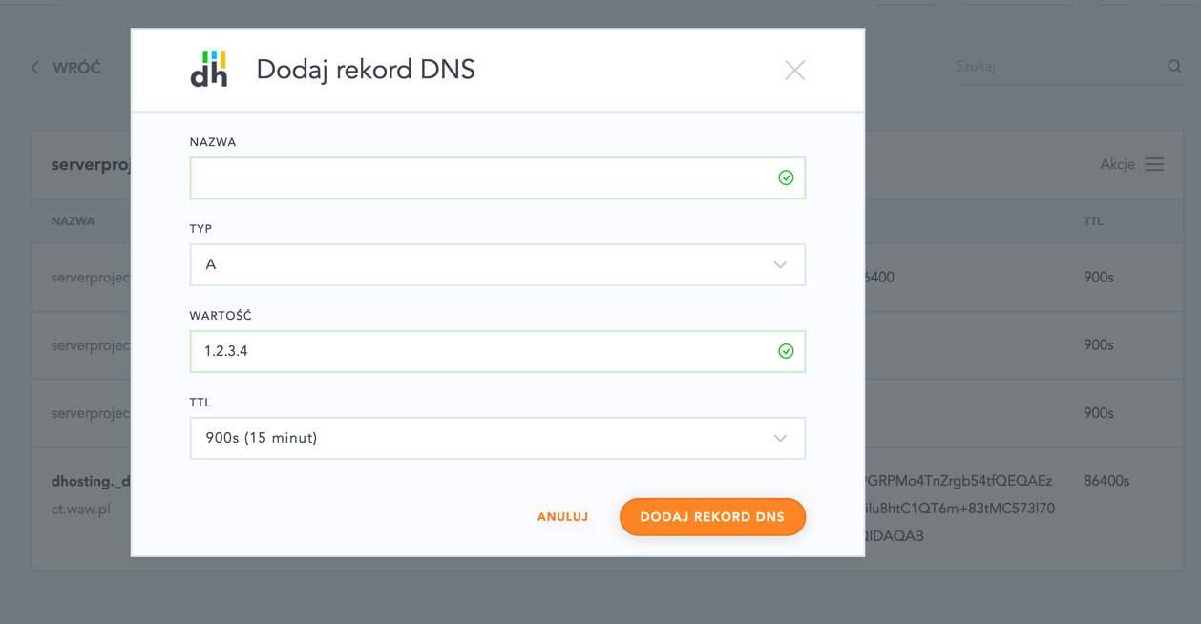Click the Nazwa column header in the table
Viewport: 1201px width, 624px height.
tap(74, 221)
